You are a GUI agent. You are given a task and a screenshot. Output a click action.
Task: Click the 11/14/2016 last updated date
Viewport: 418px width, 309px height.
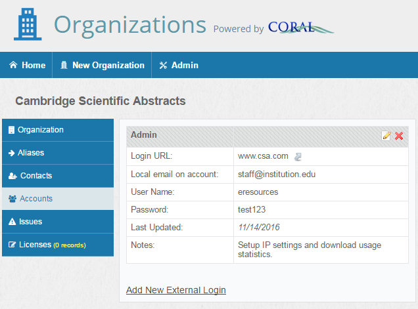tap(259, 227)
